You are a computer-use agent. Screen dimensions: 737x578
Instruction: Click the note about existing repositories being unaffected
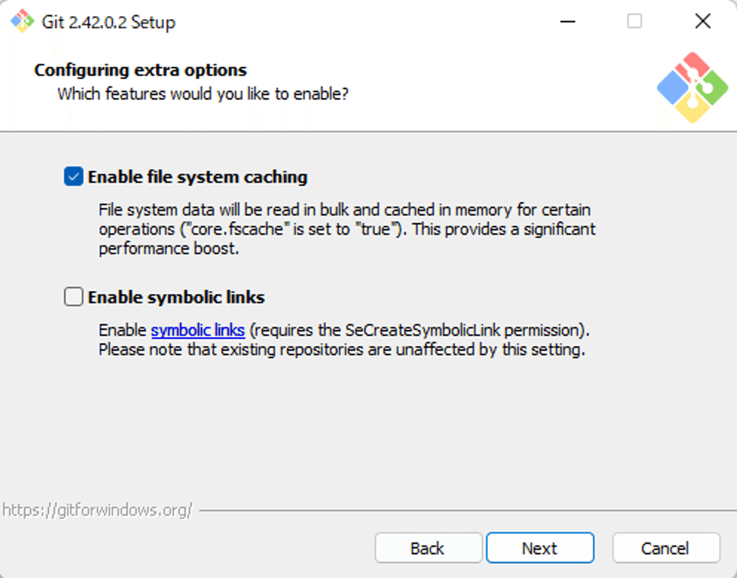point(342,350)
